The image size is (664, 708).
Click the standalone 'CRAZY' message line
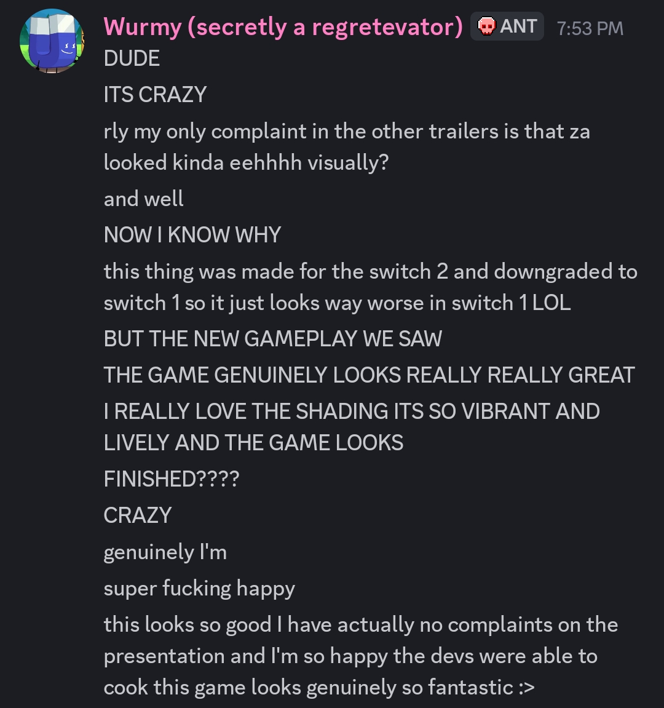(x=138, y=515)
